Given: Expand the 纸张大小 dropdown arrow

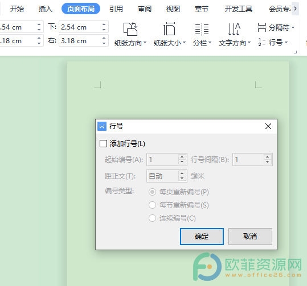Looking at the screenshot, I should [184, 43].
